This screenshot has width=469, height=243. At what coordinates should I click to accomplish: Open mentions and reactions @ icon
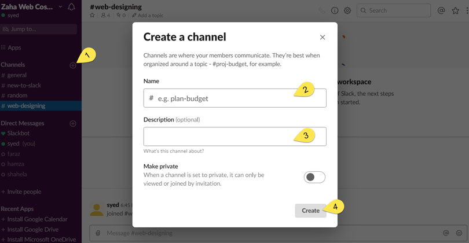coord(441,10)
